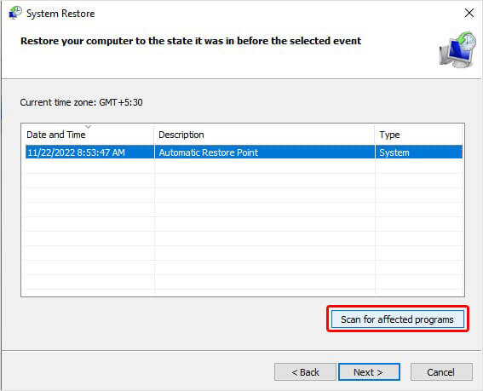
Task: Click Scan for affected programs button
Action: pos(397,319)
